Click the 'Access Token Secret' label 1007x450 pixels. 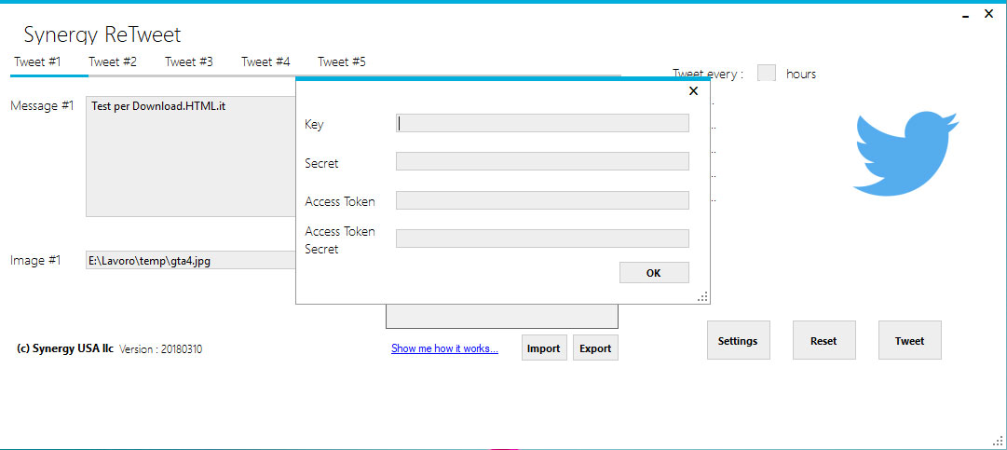340,240
